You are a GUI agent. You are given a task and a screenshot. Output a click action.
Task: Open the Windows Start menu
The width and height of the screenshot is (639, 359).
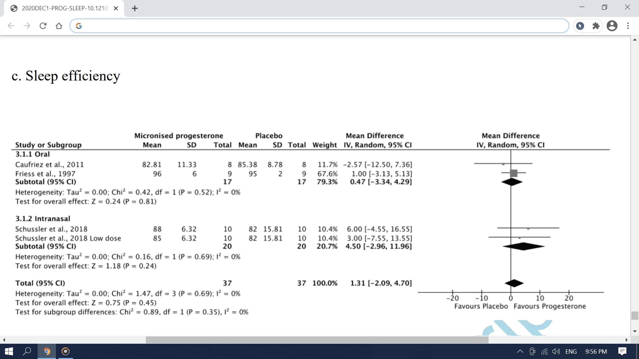point(9,351)
